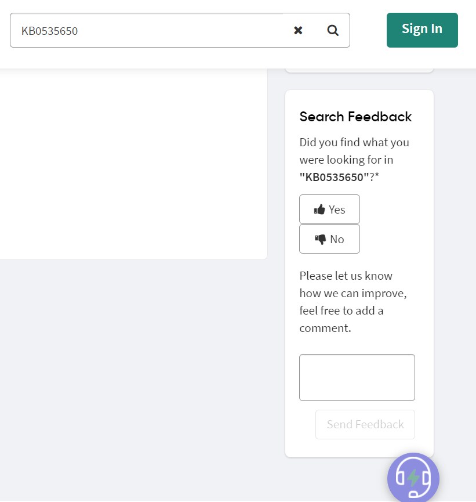Click the partially hidden card above Search Feedback
The image size is (476, 502).
point(359,70)
